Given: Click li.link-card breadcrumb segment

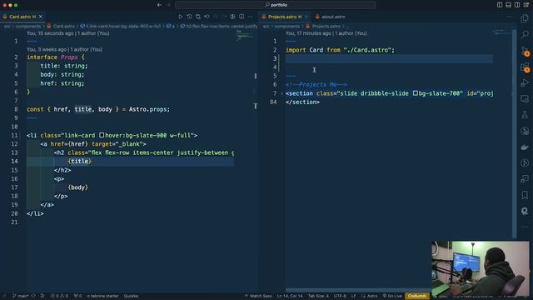Looking at the screenshot, I should (121, 26).
